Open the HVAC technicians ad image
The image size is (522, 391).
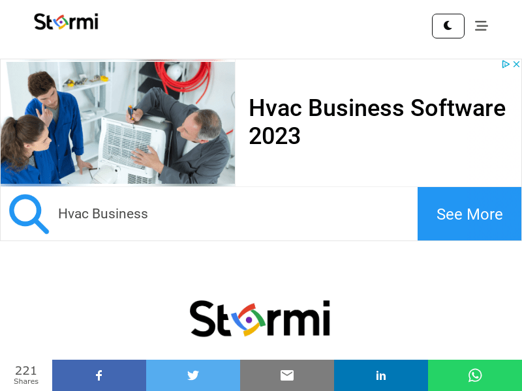click(118, 123)
